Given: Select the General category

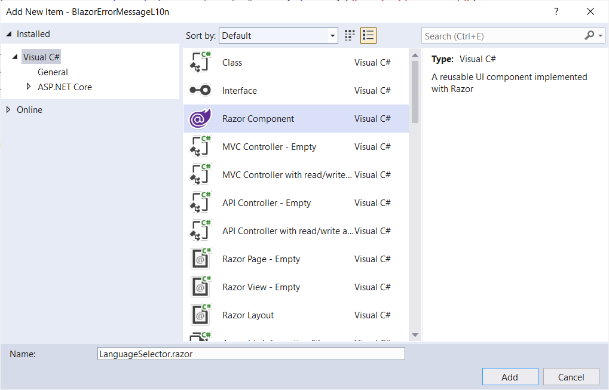Looking at the screenshot, I should (53, 72).
